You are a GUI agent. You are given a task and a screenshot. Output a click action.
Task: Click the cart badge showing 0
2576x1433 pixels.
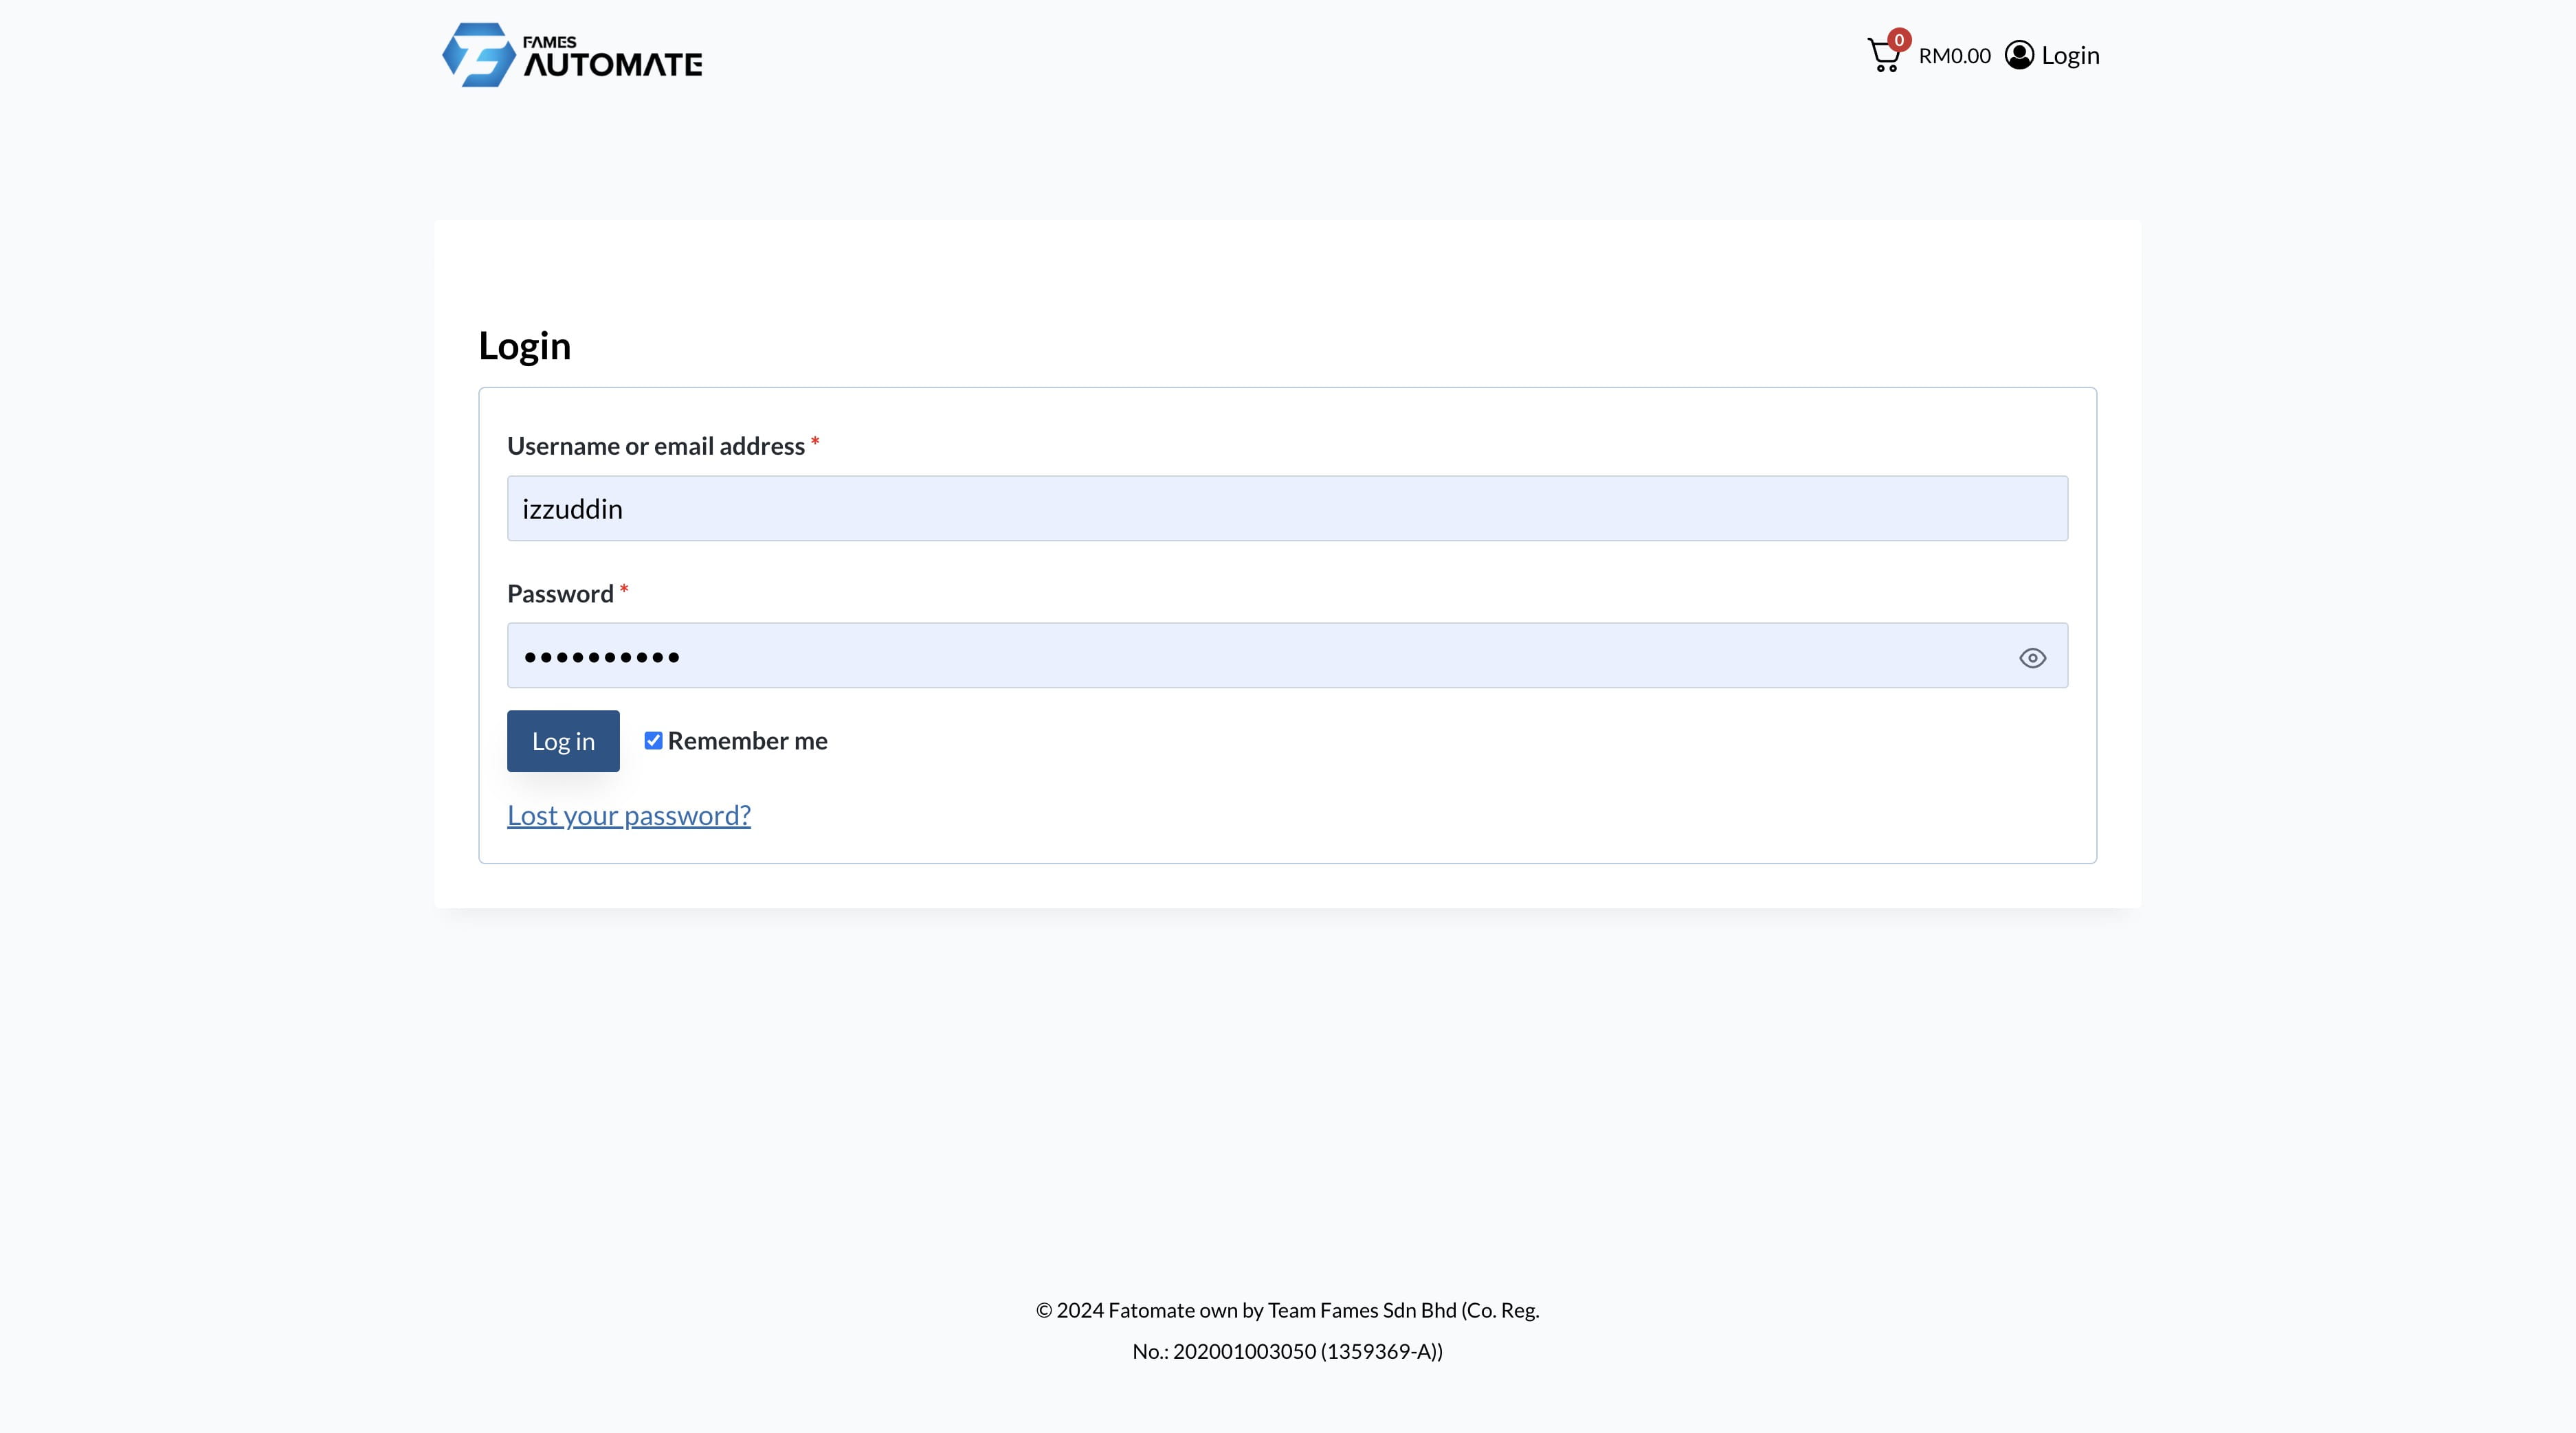(1899, 40)
